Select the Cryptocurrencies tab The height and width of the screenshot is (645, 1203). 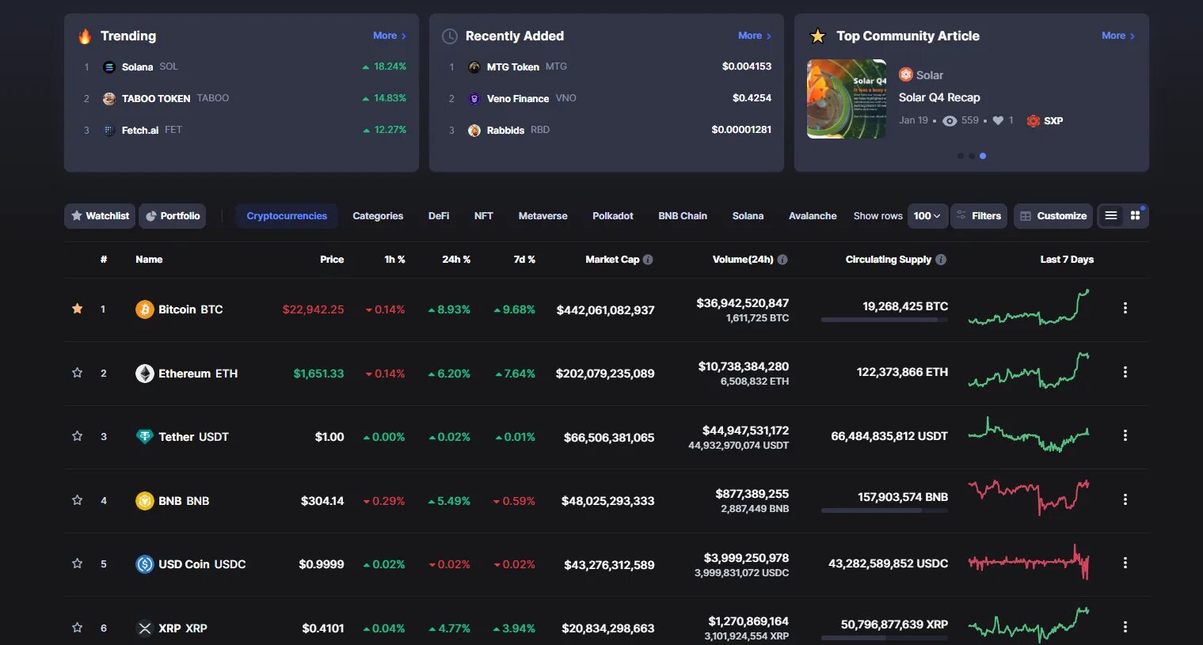tap(287, 216)
